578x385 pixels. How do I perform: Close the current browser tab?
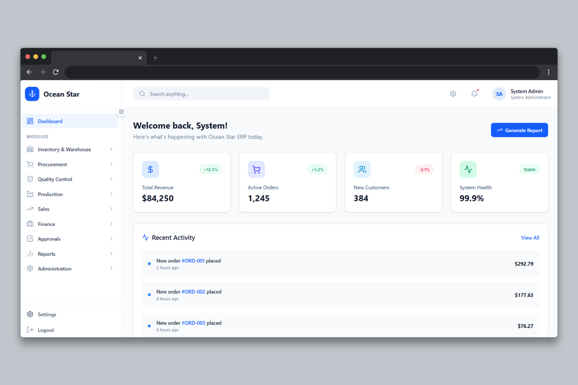(x=140, y=58)
